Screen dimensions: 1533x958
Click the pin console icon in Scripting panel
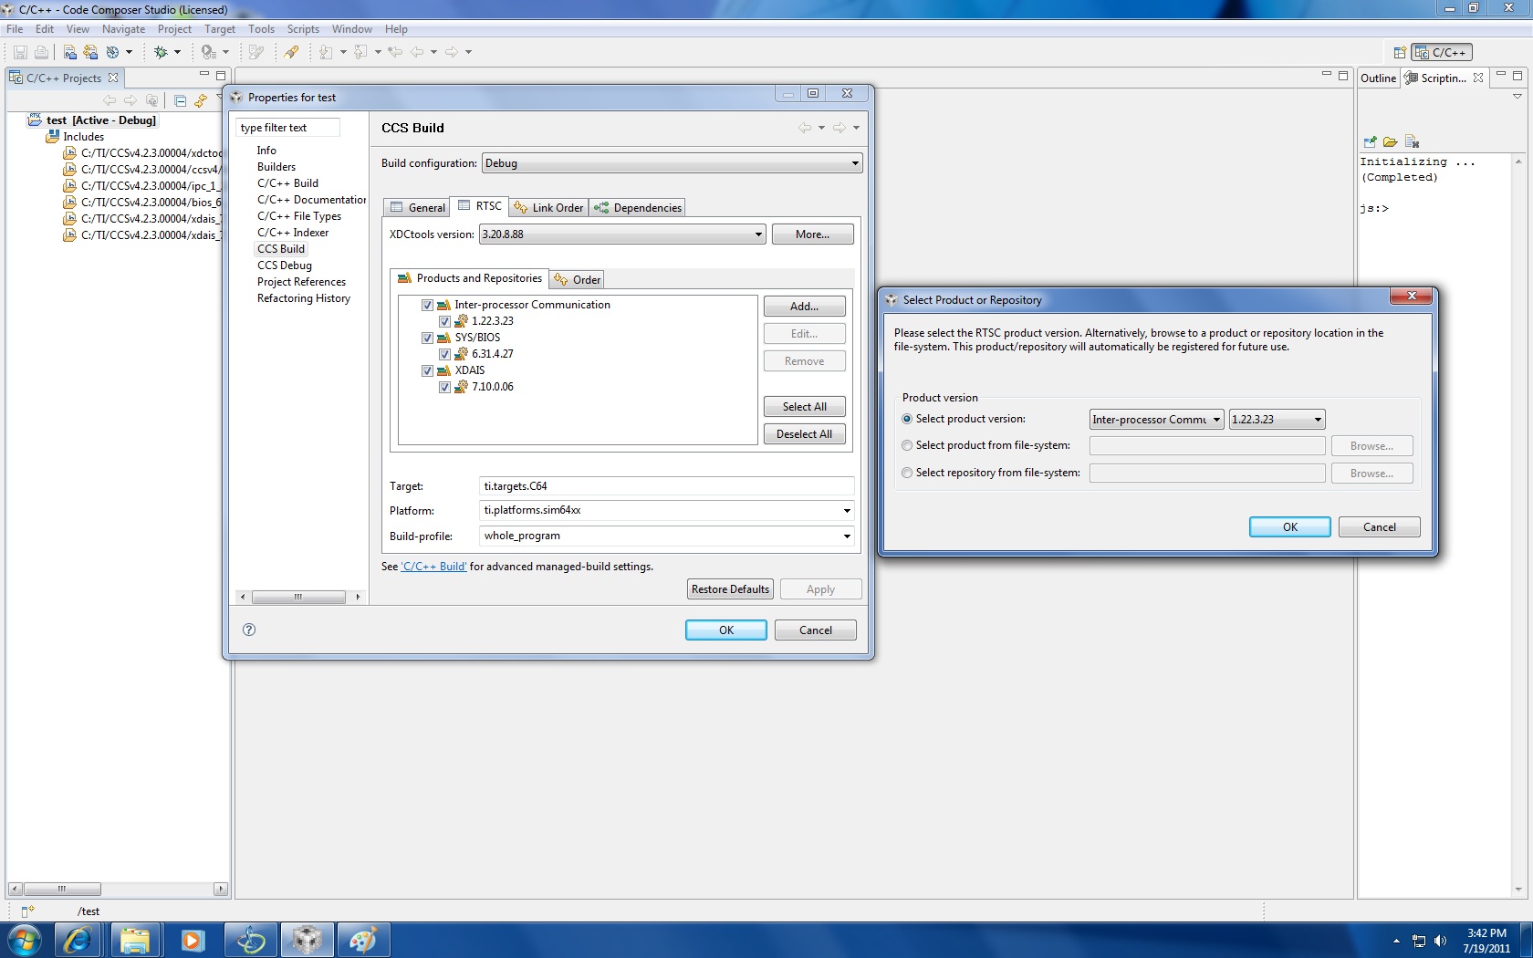coord(1370,141)
